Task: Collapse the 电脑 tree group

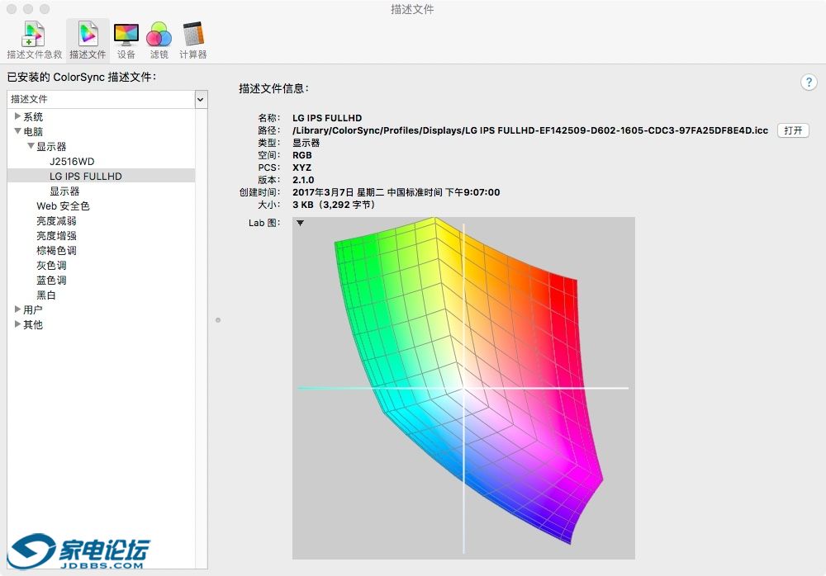Action: pos(18,132)
